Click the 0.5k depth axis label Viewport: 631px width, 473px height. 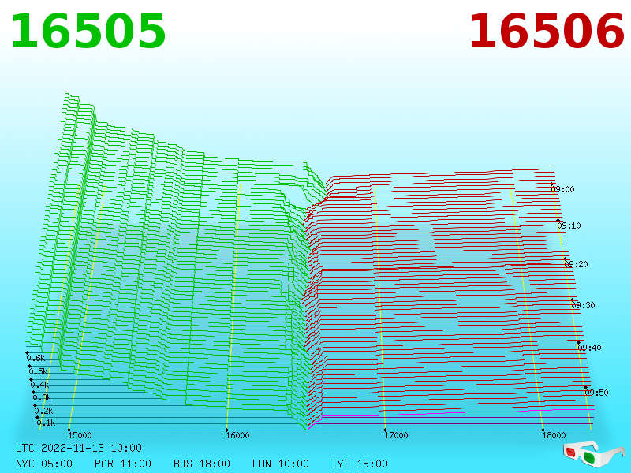point(38,371)
